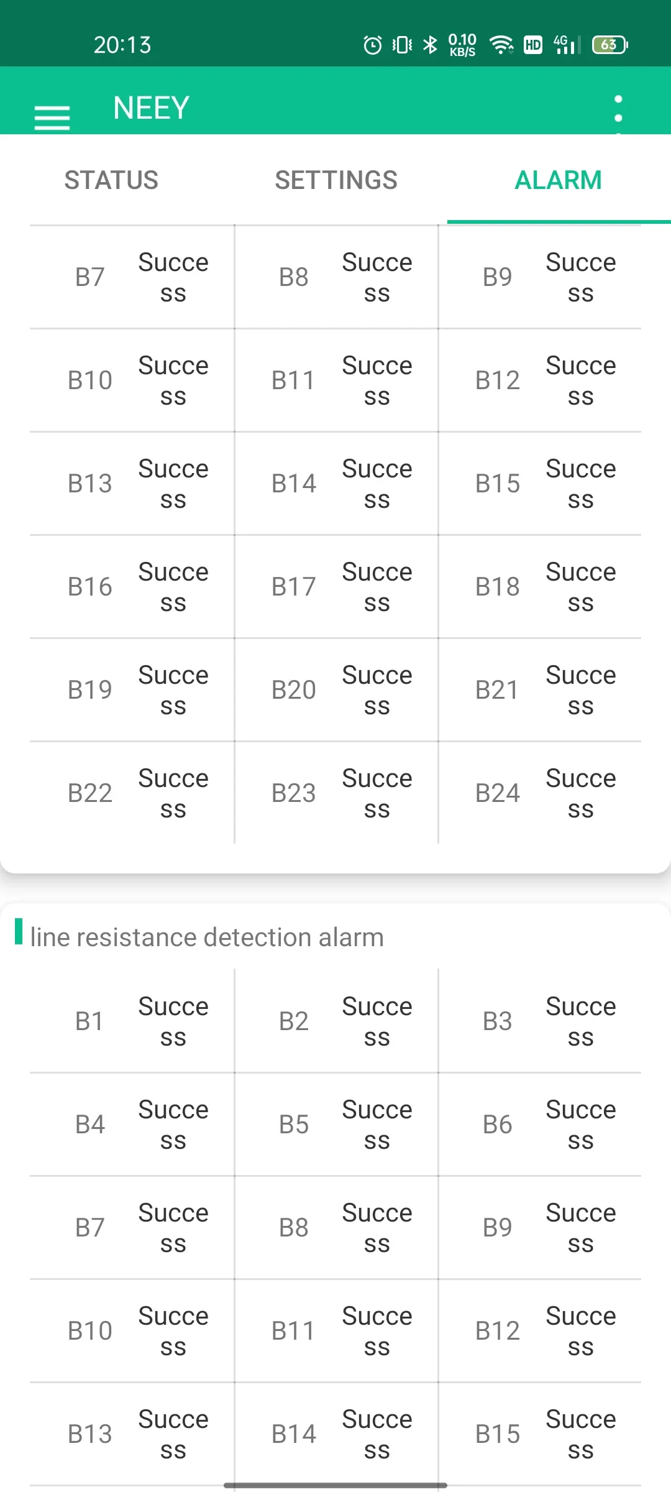Open the hamburger navigation menu
This screenshot has height=1492, width=671.
tap(52, 117)
